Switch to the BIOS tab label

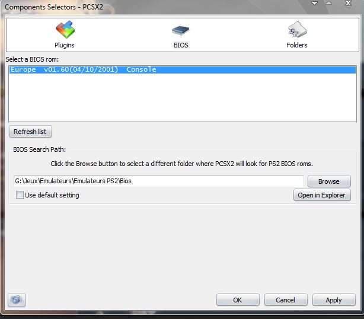181,45
